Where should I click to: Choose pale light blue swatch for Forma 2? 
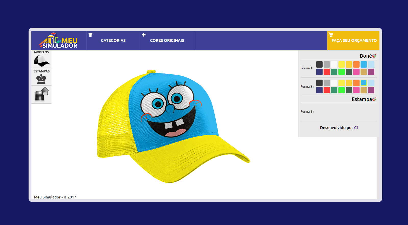pyautogui.click(x=371, y=83)
